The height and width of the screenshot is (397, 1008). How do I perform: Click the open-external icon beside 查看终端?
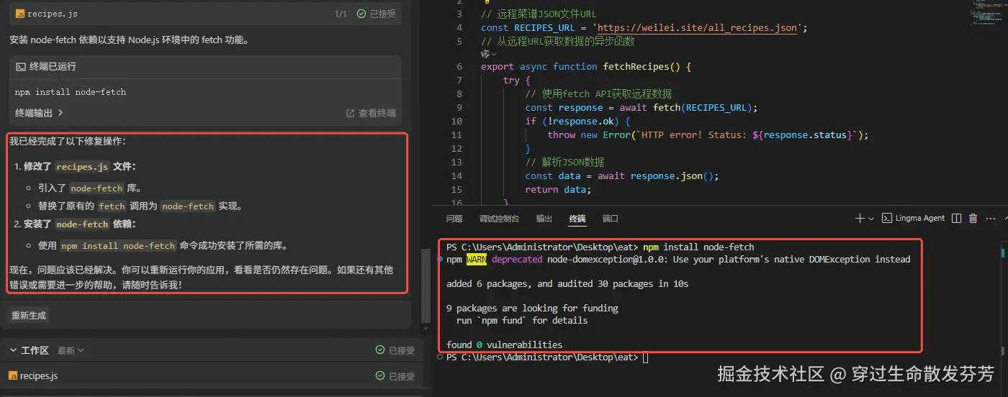(x=351, y=113)
